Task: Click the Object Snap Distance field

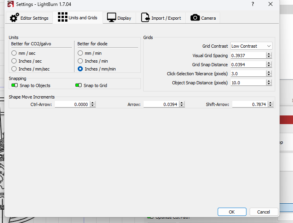Action: 248,83
